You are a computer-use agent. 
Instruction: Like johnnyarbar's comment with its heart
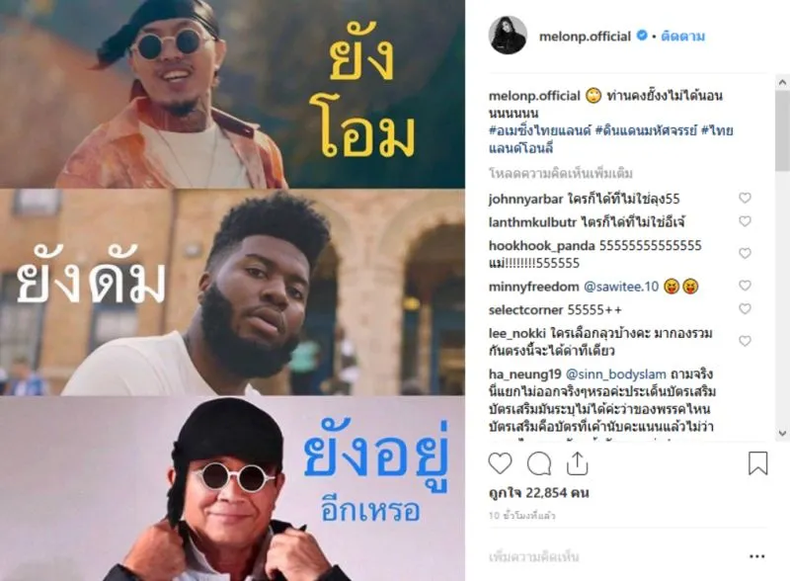[745, 199]
